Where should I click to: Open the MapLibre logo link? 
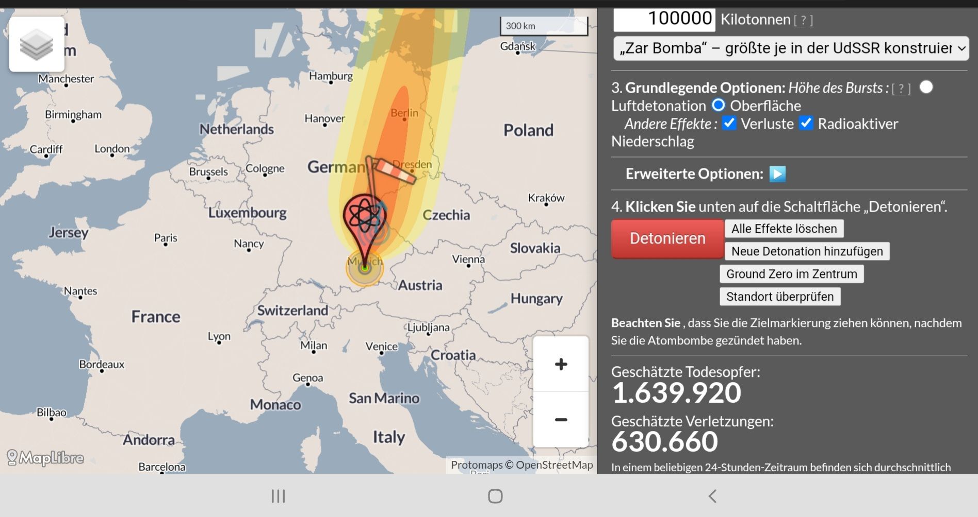(x=45, y=457)
